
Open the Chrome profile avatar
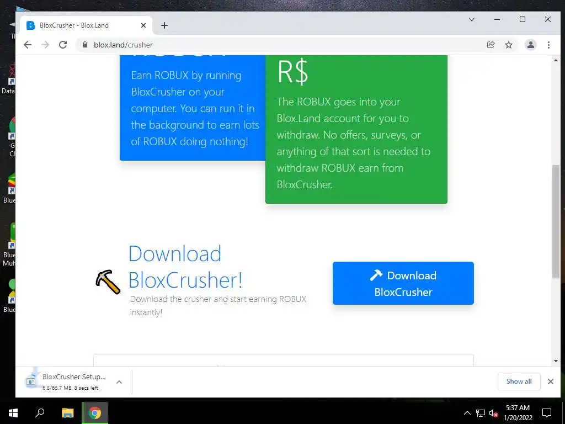tap(531, 45)
